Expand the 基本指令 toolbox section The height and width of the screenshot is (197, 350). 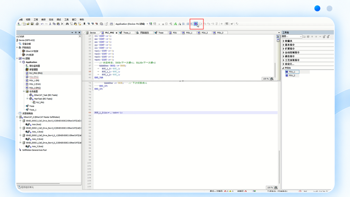pos(284,45)
